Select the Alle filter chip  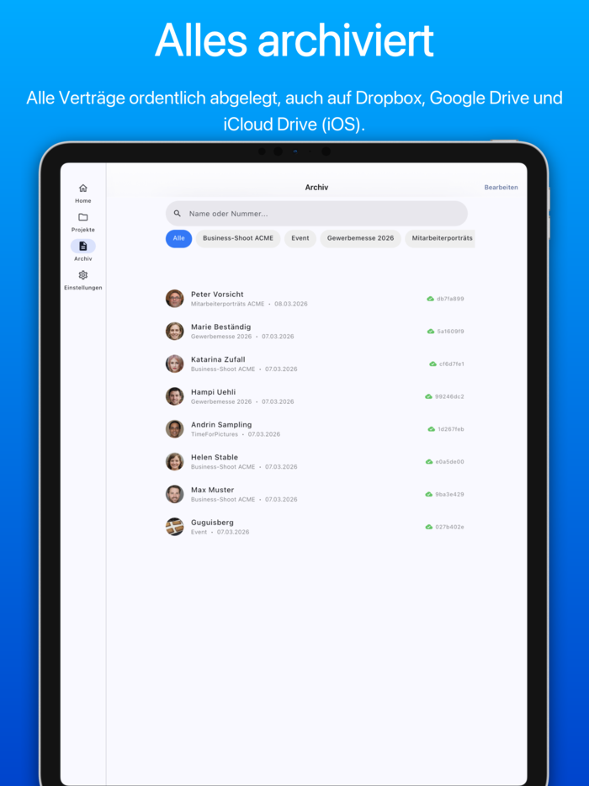(178, 238)
